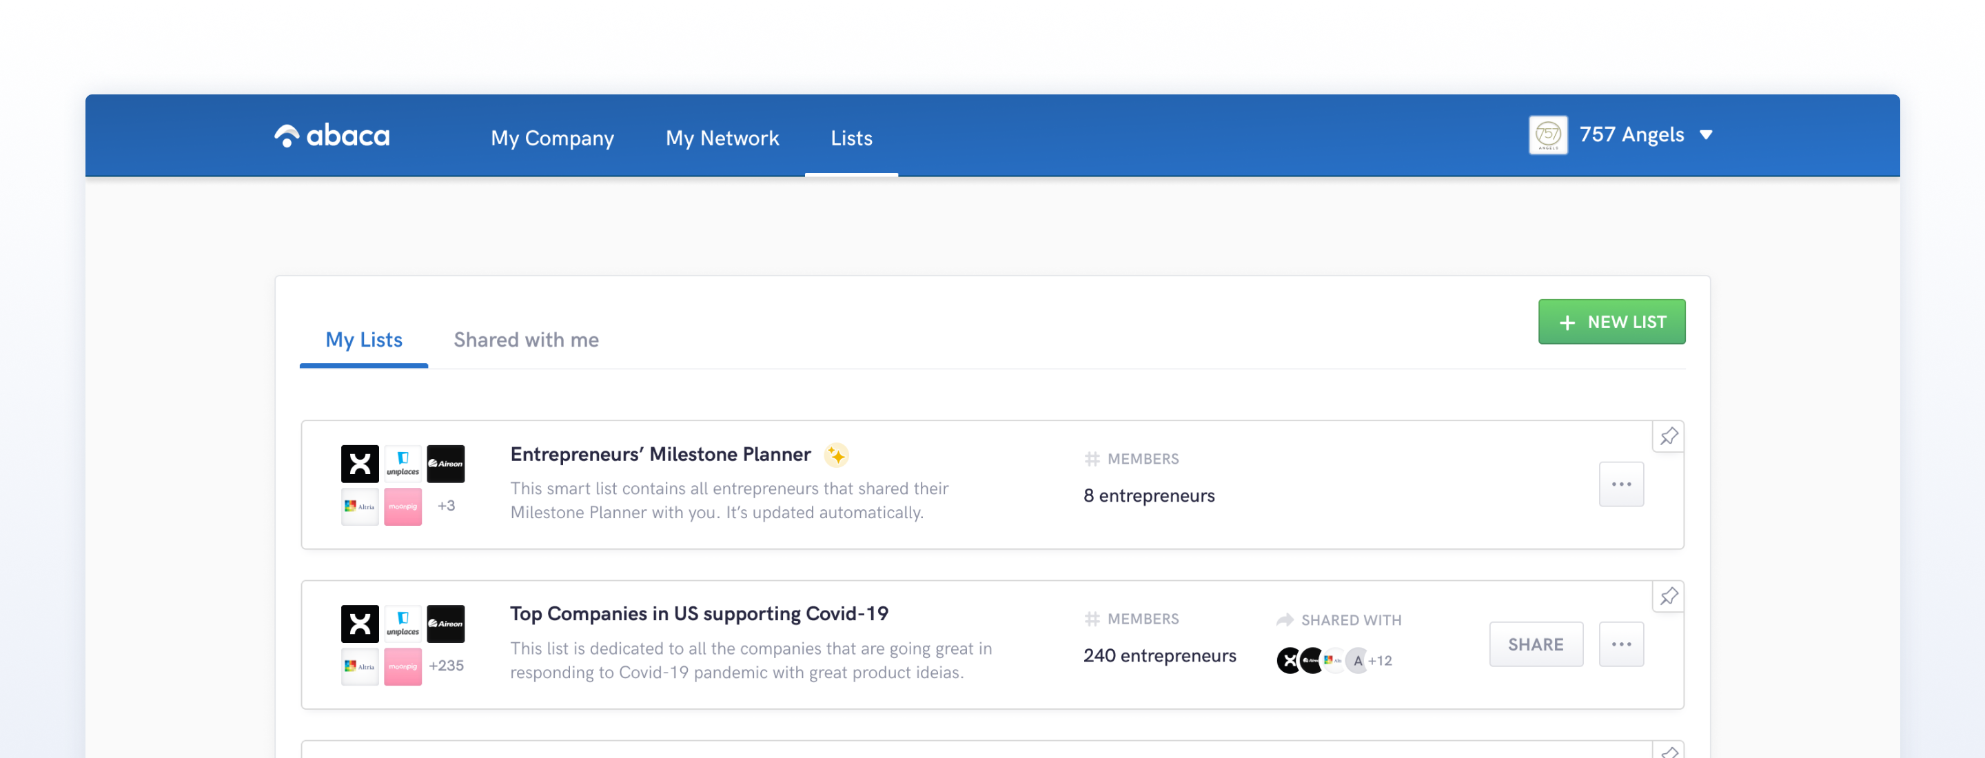Create a new list with NEW LIST
This screenshot has height=758, width=1985.
(x=1611, y=322)
